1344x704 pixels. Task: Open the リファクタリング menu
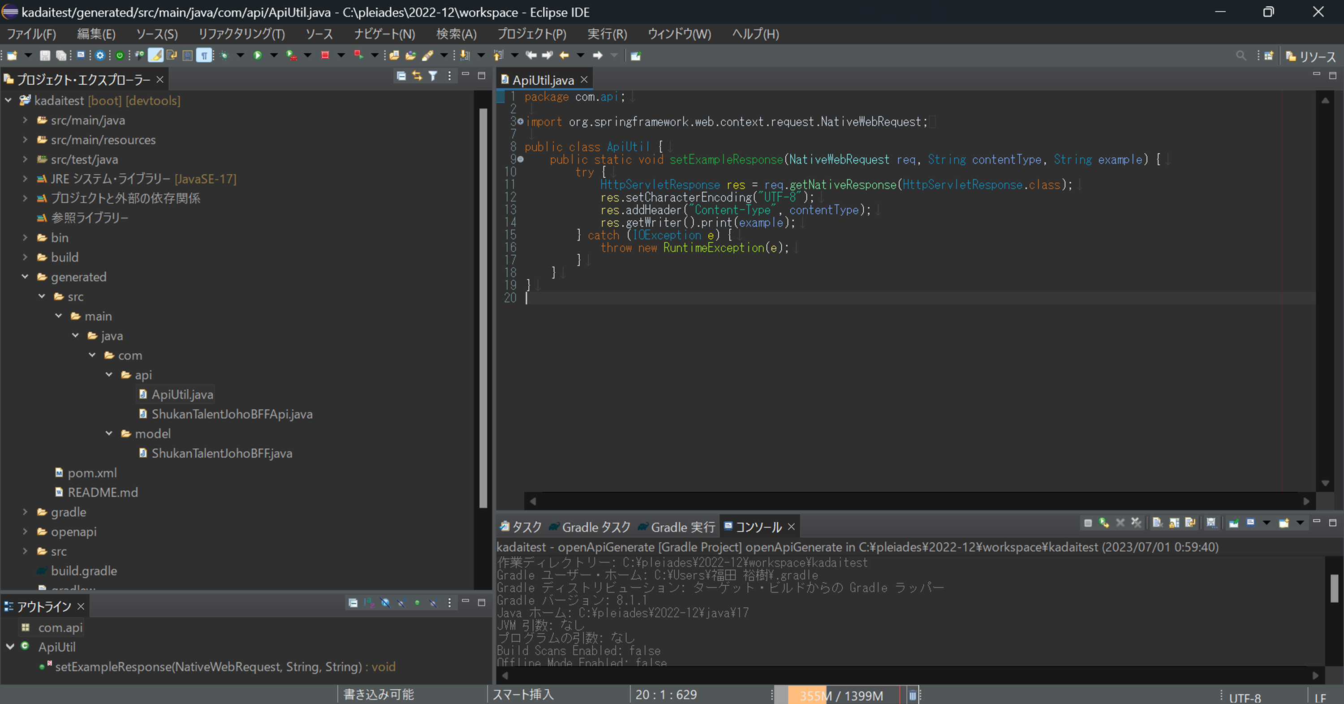[x=241, y=34]
